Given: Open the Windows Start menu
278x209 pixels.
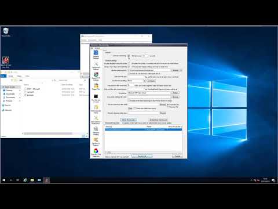Looking at the screenshot, I should point(4,180).
